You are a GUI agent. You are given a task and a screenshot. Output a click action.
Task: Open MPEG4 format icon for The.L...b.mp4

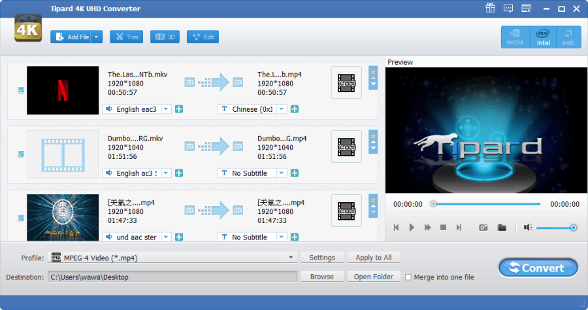point(346,82)
